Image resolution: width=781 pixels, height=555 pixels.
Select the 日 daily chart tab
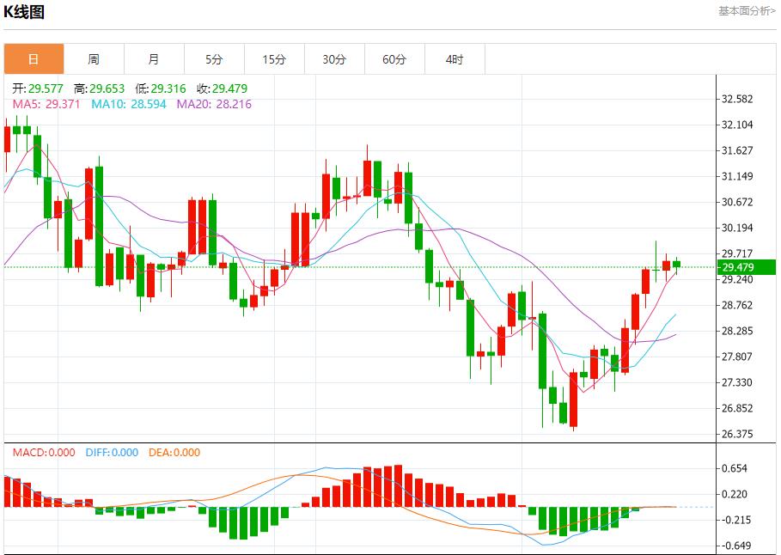(x=34, y=59)
